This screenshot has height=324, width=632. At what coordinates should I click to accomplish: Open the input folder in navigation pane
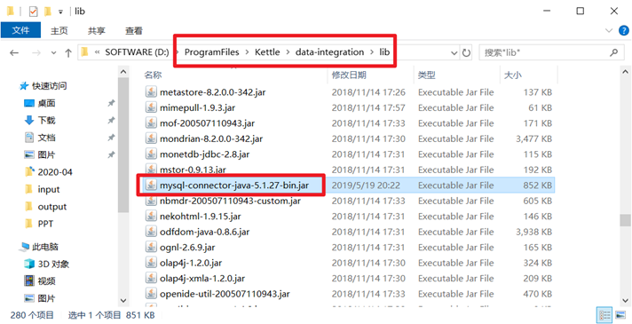48,189
